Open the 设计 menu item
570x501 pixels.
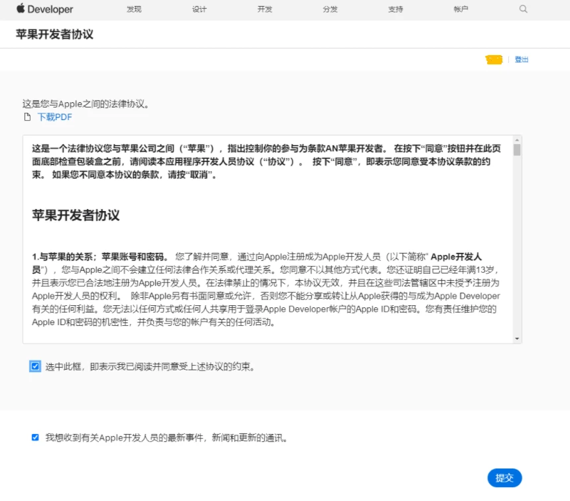coord(199,9)
